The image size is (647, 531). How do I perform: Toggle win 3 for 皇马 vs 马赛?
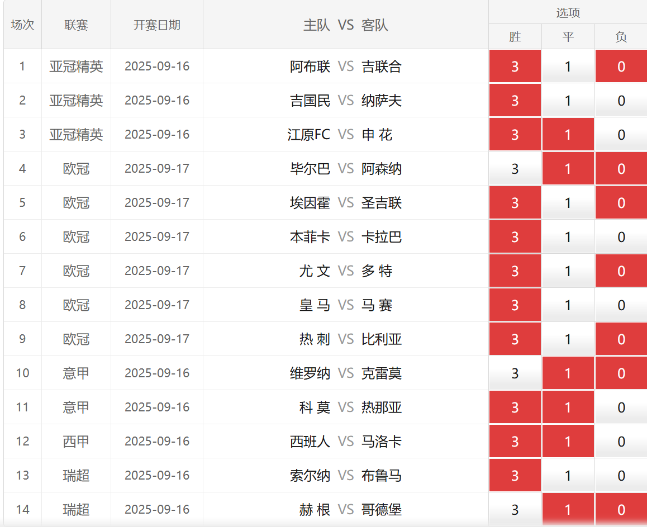pos(515,305)
